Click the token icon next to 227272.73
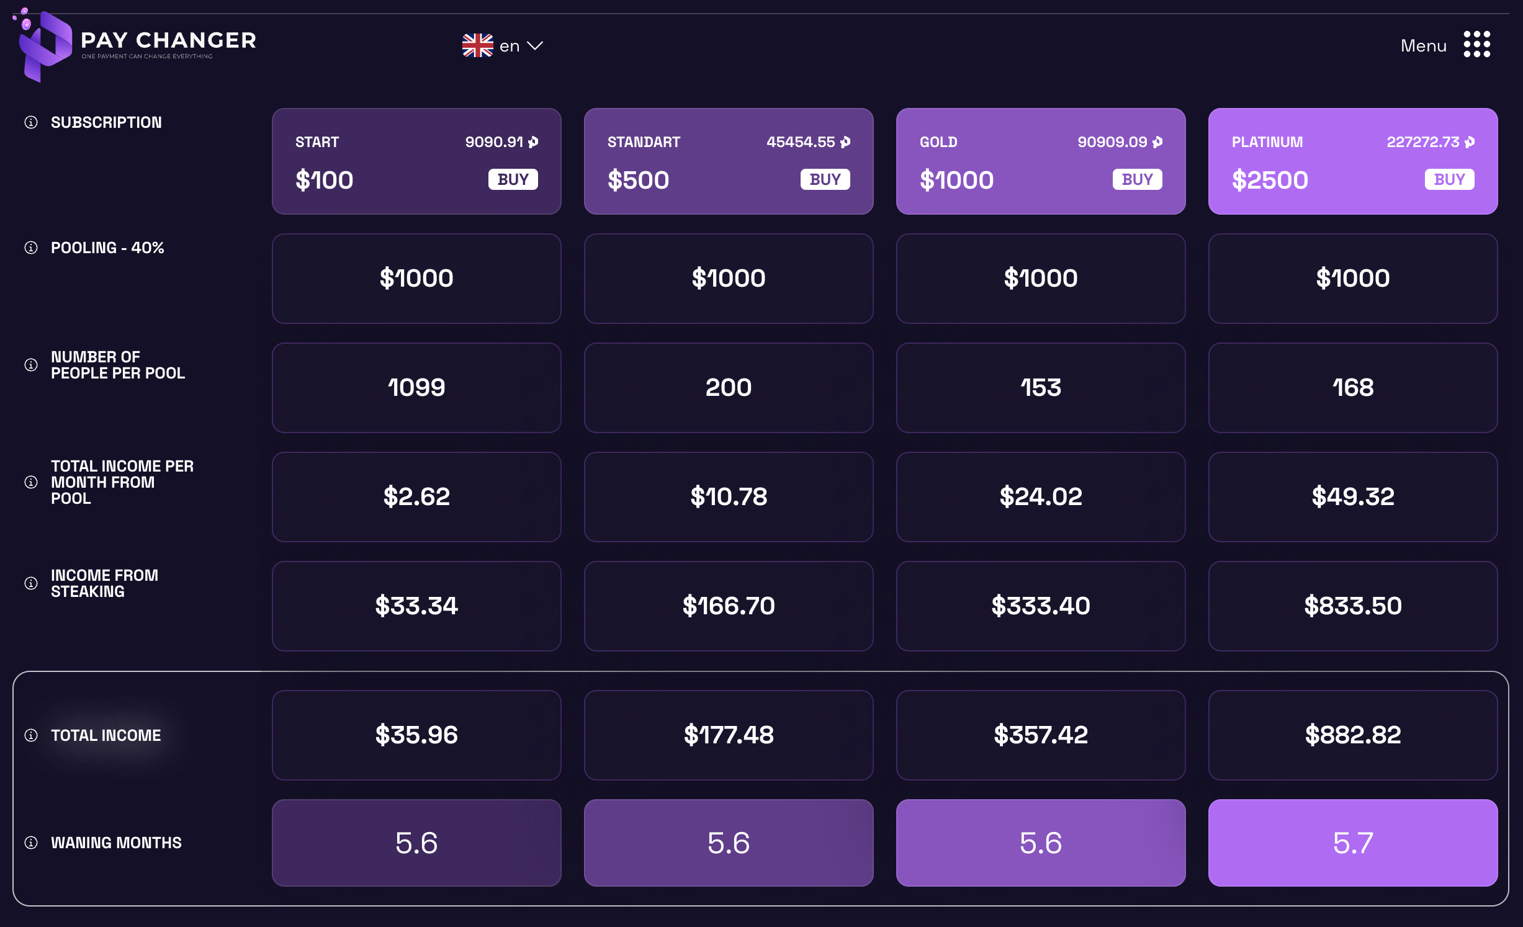This screenshot has height=927, width=1523. pos(1469,142)
